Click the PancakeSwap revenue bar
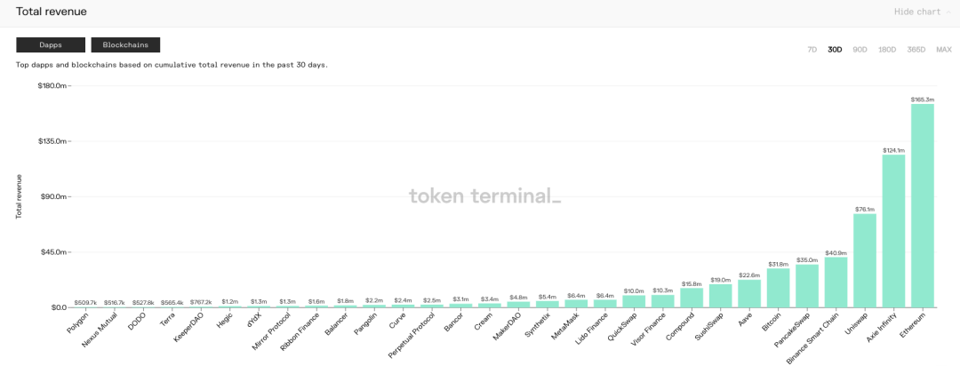The height and width of the screenshot is (366, 960). [807, 286]
